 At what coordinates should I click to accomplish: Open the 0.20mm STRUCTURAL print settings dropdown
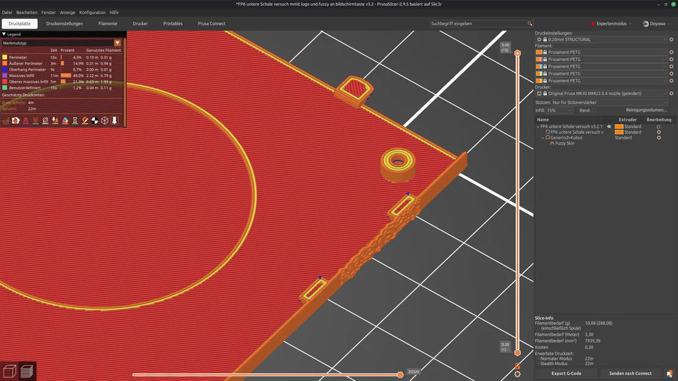click(x=601, y=39)
